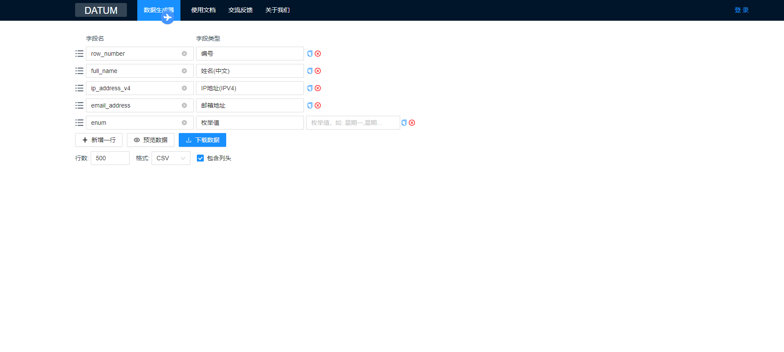Viewport: 784px width, 352px height.
Task: Focus the email_address field name input
Action: 140,105
